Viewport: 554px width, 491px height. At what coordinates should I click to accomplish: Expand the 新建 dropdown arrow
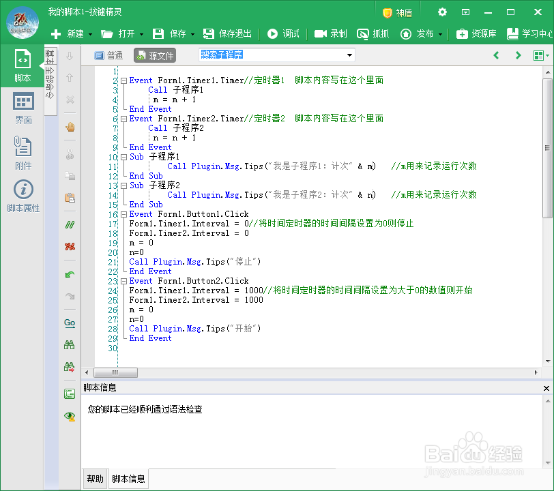click(x=91, y=34)
